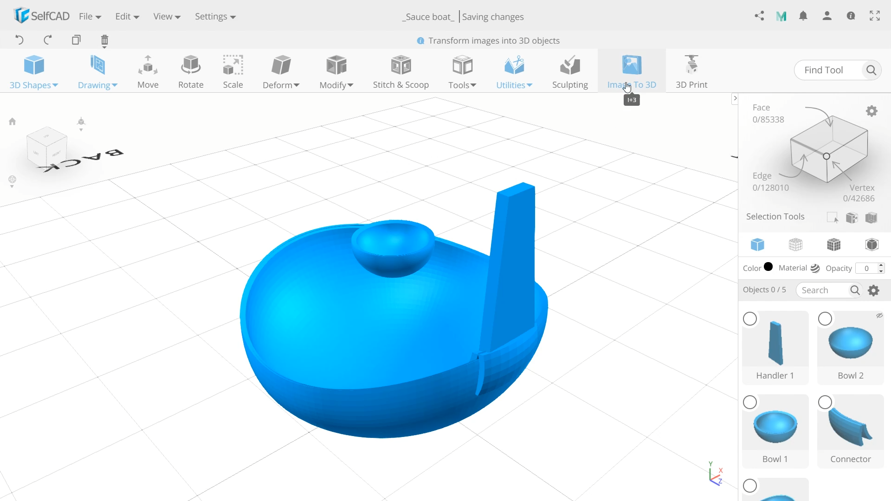891x501 pixels.
Task: Increase the Opacity stepper value
Action: pyautogui.click(x=881, y=265)
